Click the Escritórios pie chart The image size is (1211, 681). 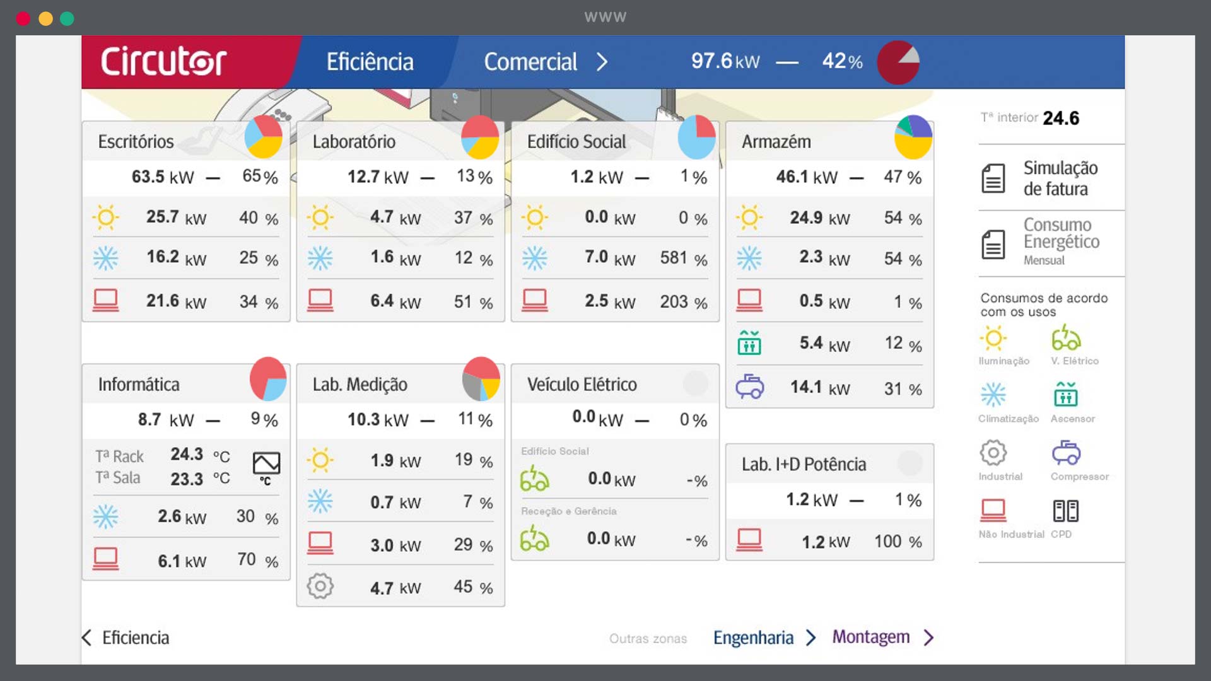(263, 137)
